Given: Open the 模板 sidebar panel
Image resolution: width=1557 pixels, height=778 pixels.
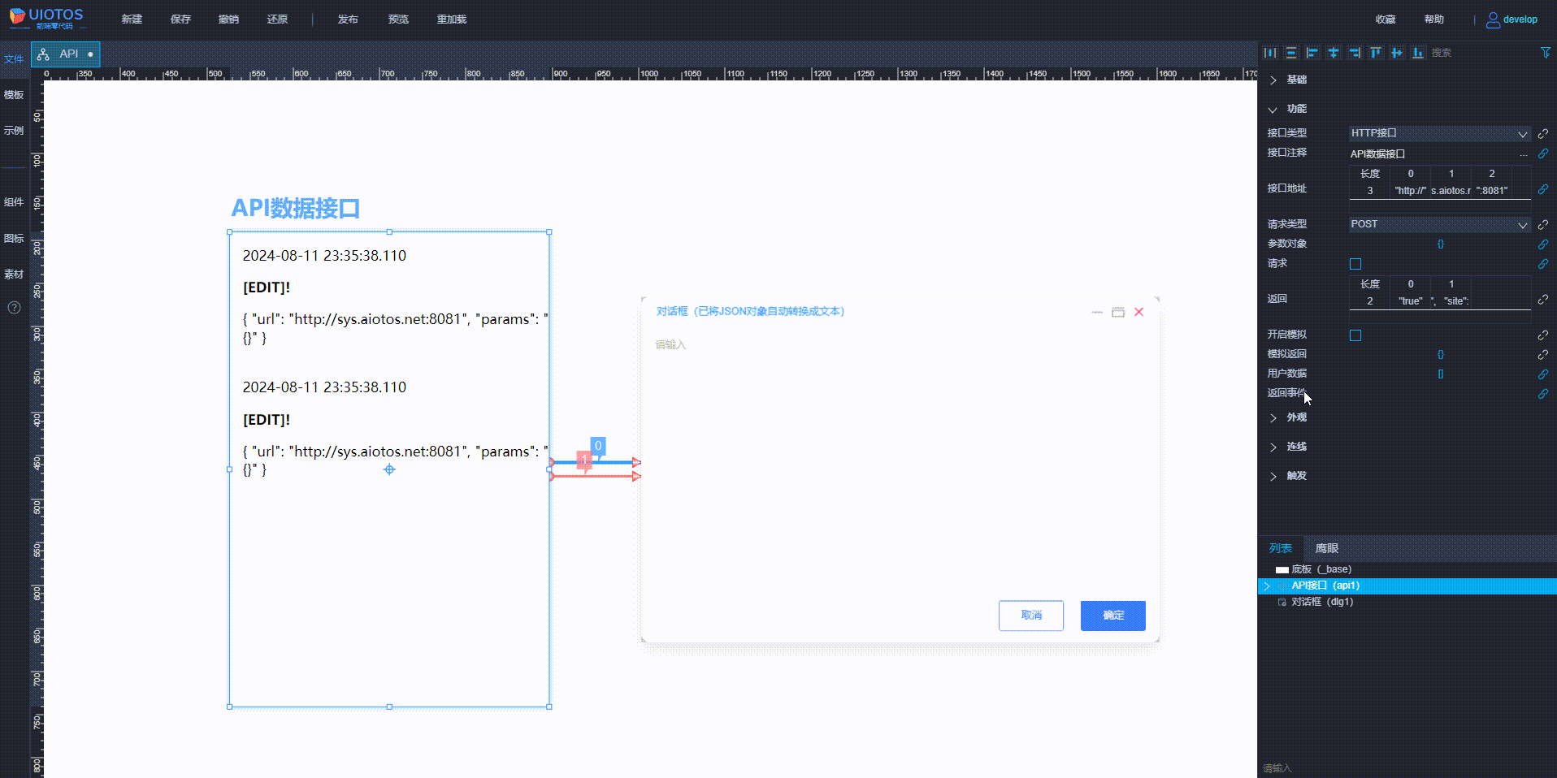Looking at the screenshot, I should tap(14, 95).
